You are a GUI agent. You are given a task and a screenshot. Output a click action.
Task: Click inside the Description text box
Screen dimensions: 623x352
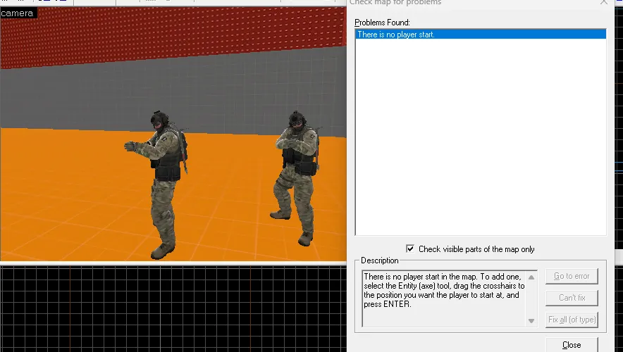click(x=444, y=298)
